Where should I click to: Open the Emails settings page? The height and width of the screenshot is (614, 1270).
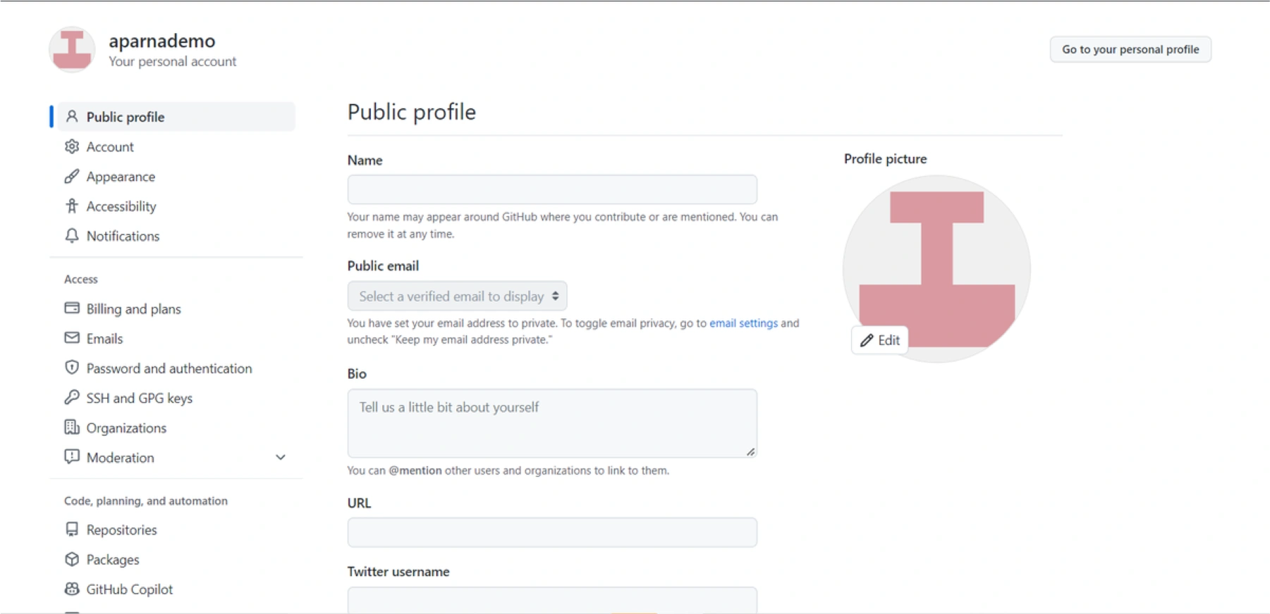(x=104, y=339)
